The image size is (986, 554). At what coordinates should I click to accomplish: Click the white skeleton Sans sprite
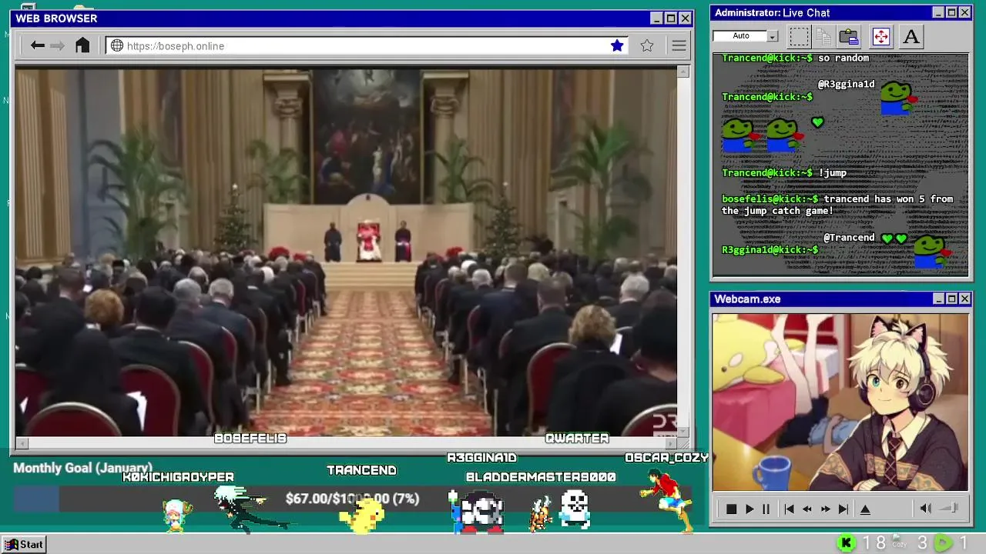click(575, 509)
